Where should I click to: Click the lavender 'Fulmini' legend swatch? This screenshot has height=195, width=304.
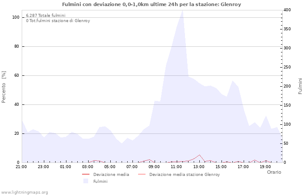[x=86, y=181]
